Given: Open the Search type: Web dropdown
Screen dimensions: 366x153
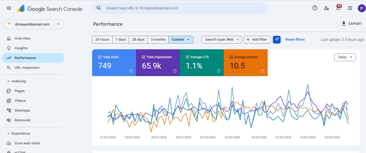Looking at the screenshot, I should [x=222, y=40].
